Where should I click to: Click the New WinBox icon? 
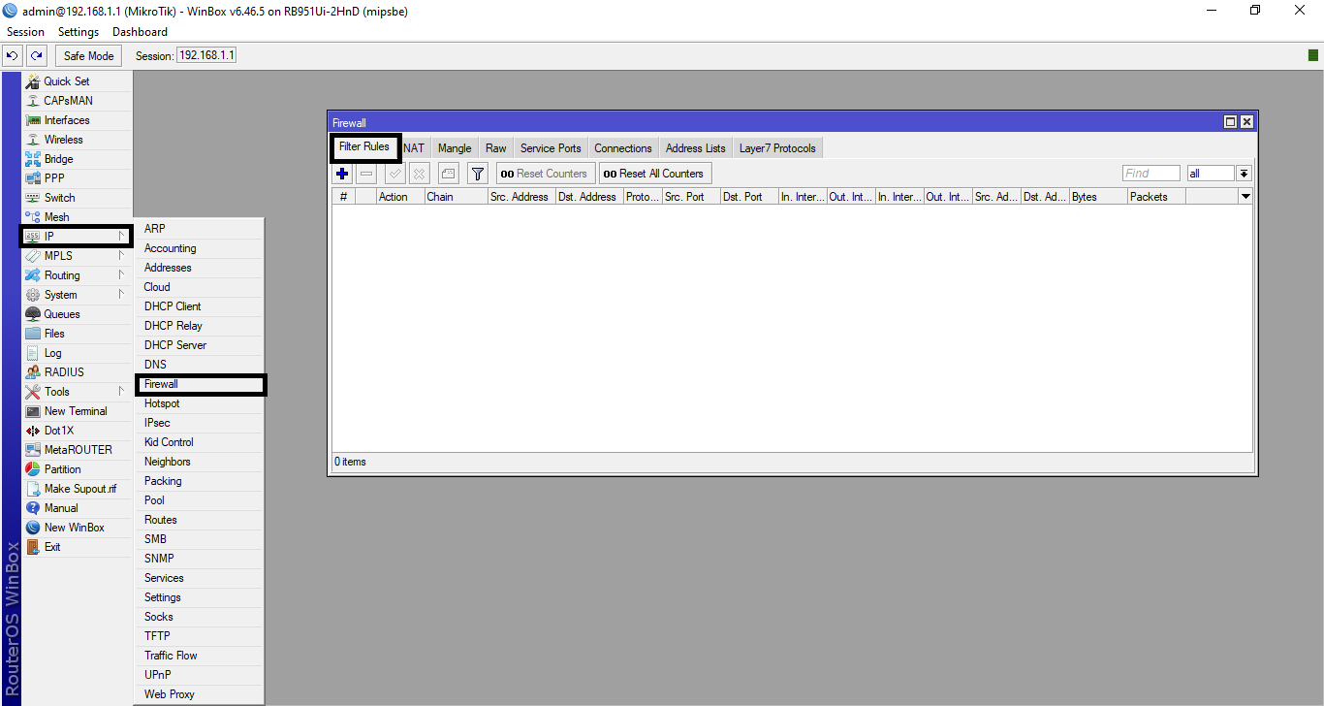point(33,528)
